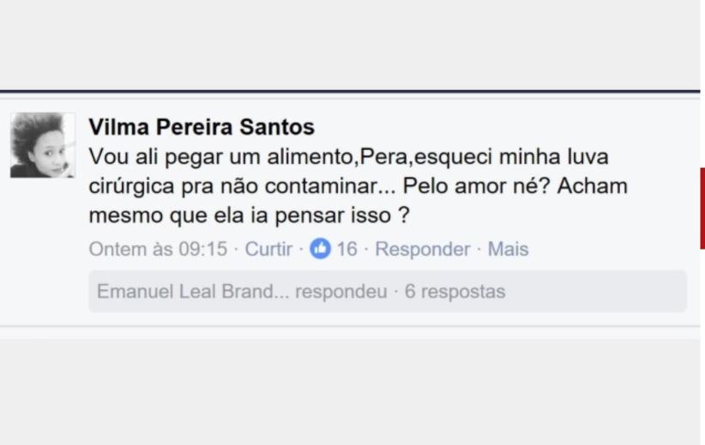Open the Vilma Pereira Santos name link
705x445 pixels.
[x=202, y=127]
